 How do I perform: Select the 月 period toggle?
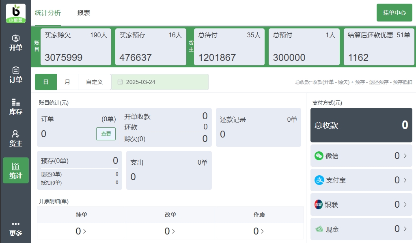67,82
